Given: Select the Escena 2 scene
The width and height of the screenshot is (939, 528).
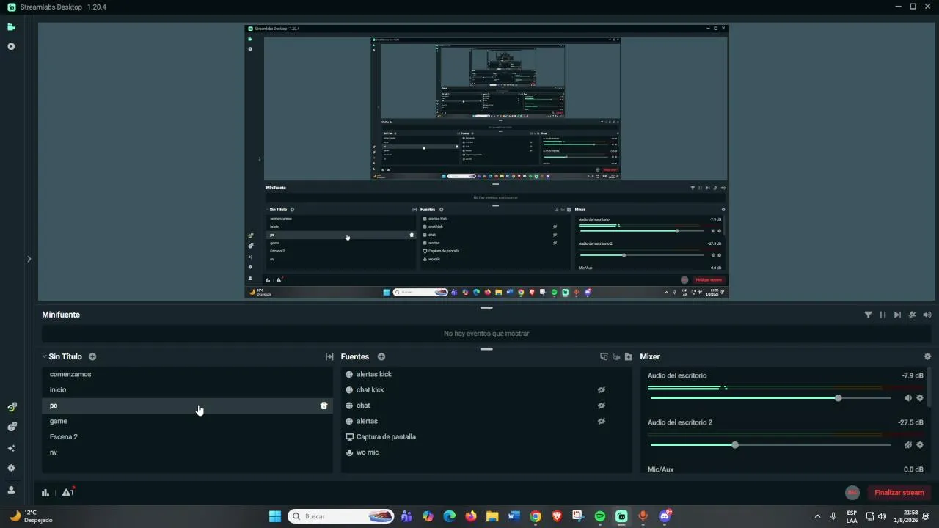Looking at the screenshot, I should tap(187, 437).
